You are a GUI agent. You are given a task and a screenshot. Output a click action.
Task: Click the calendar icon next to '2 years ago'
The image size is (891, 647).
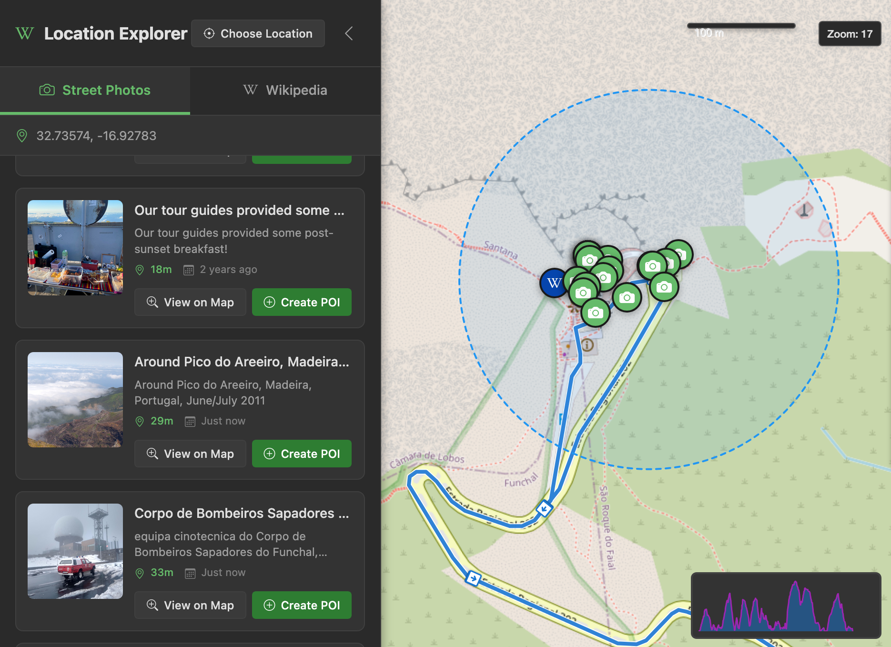click(189, 269)
